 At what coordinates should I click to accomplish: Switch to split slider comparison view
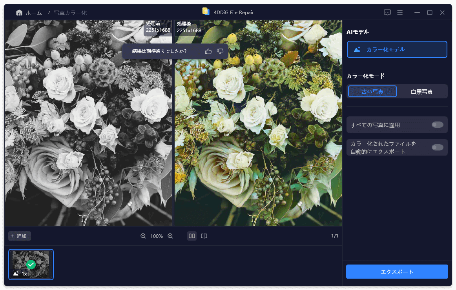[x=204, y=236]
